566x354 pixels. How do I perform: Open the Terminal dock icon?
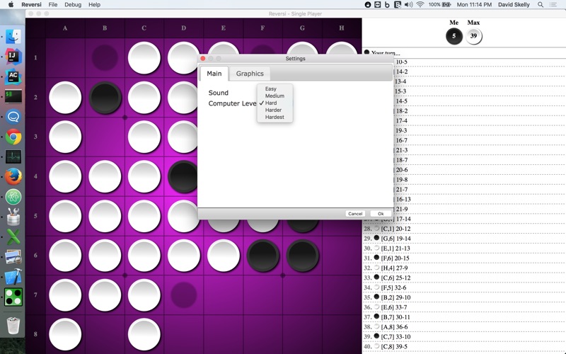pos(13,96)
